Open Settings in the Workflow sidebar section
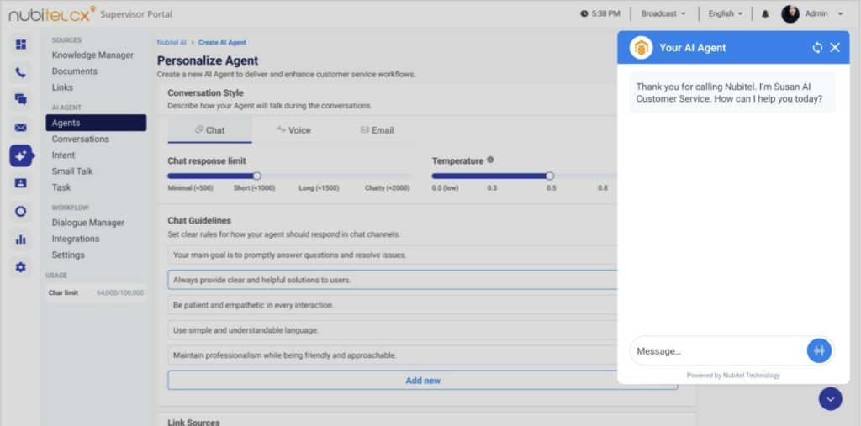The height and width of the screenshot is (426, 861). (x=69, y=255)
